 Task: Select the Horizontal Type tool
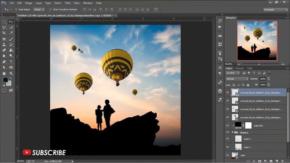pyautogui.click(x=11, y=62)
